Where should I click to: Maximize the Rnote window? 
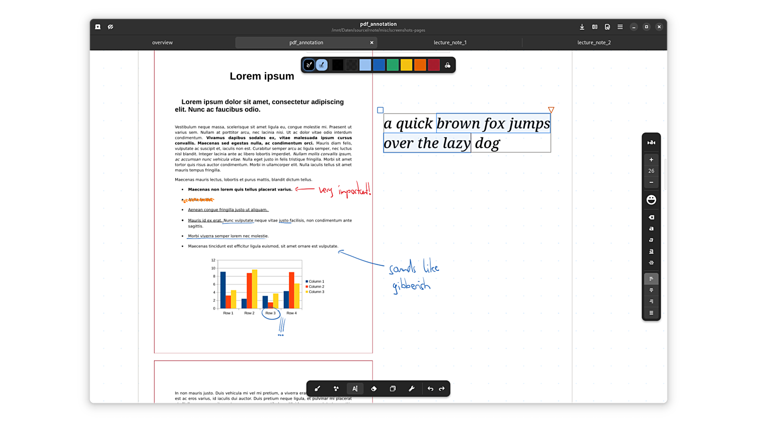646,27
